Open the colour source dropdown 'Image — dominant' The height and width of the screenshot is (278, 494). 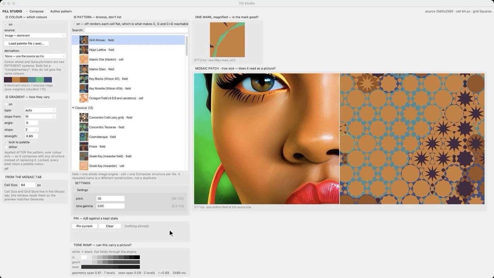pos(35,36)
